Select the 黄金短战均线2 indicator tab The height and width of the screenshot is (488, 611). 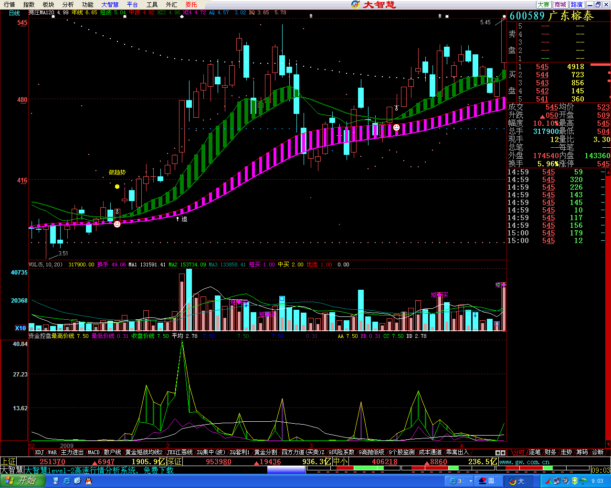[144, 452]
